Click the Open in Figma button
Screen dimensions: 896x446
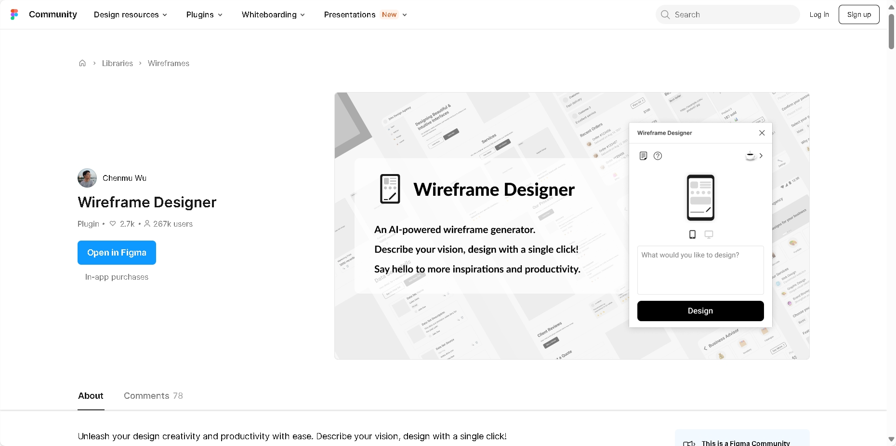click(117, 253)
